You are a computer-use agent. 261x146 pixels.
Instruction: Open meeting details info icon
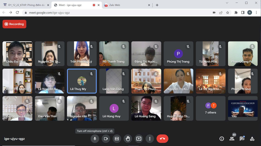point(222,139)
